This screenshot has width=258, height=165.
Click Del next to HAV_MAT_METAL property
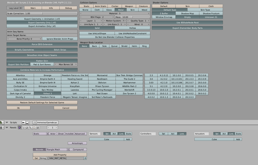click(x=36, y=158)
